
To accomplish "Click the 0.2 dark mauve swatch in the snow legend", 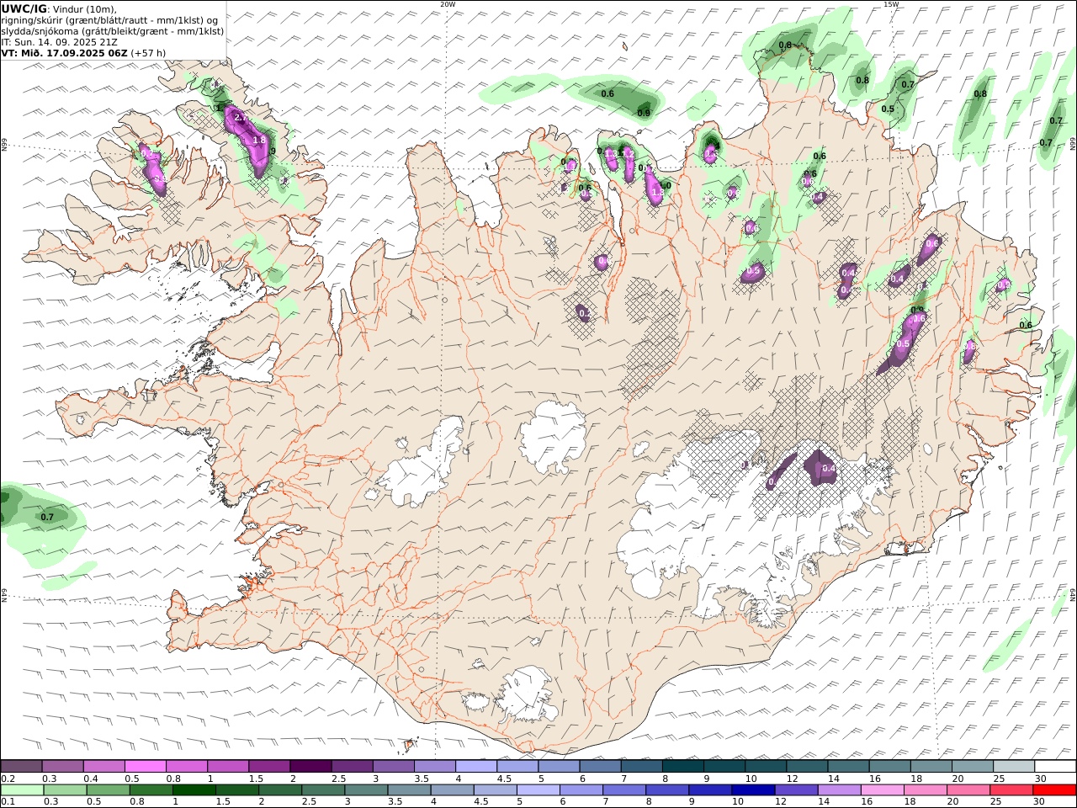I will (22, 766).
